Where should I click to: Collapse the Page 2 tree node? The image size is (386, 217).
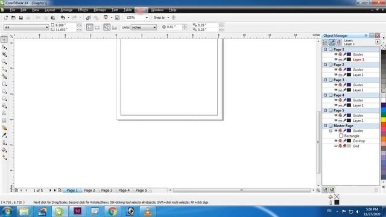point(326,64)
